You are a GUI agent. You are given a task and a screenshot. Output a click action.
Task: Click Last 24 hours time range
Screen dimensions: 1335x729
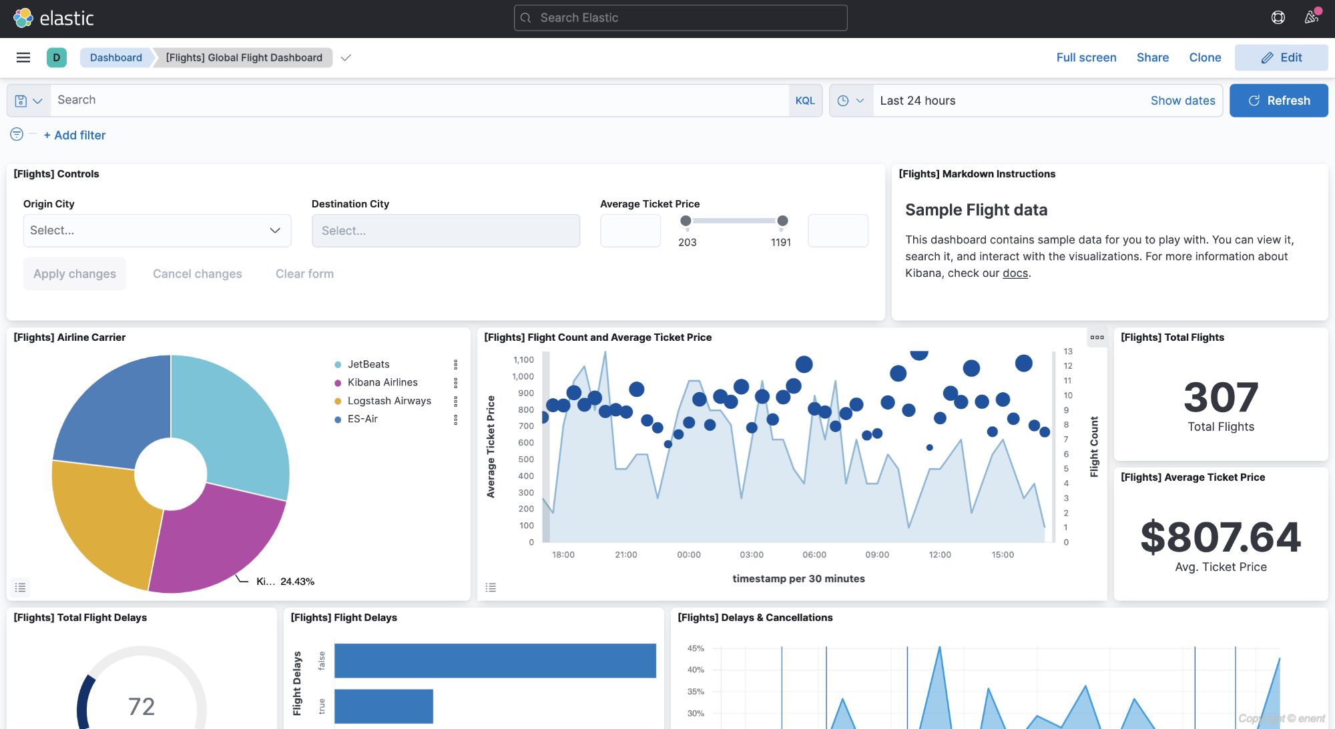(x=917, y=101)
